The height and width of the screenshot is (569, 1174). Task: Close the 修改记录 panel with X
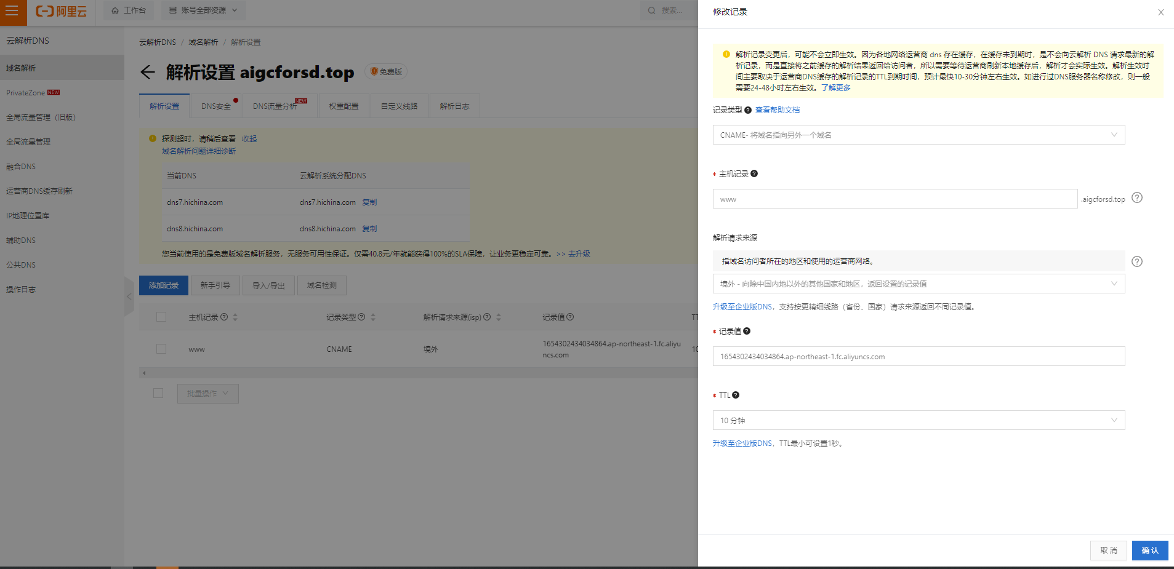coord(1160,12)
